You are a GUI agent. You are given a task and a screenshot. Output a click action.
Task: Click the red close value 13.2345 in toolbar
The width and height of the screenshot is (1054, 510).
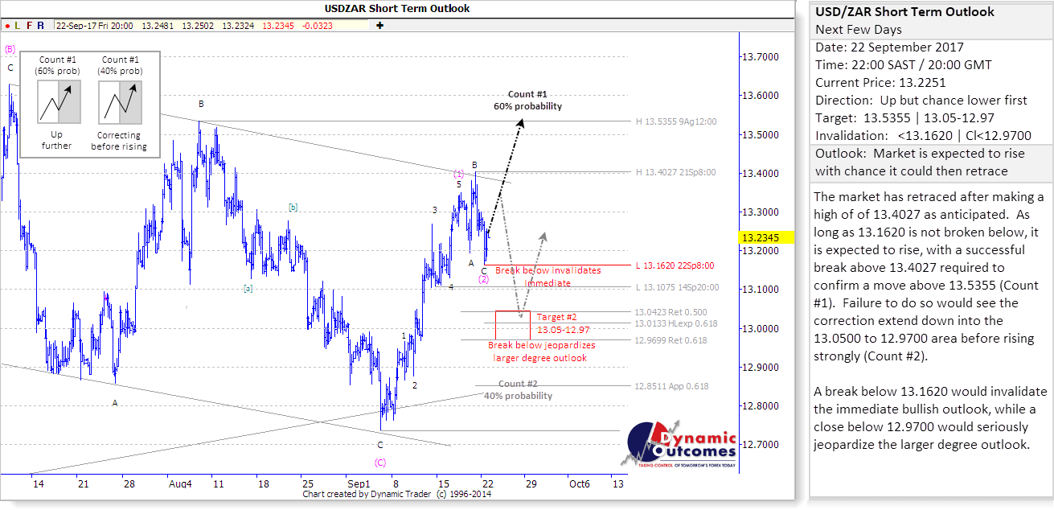click(278, 25)
